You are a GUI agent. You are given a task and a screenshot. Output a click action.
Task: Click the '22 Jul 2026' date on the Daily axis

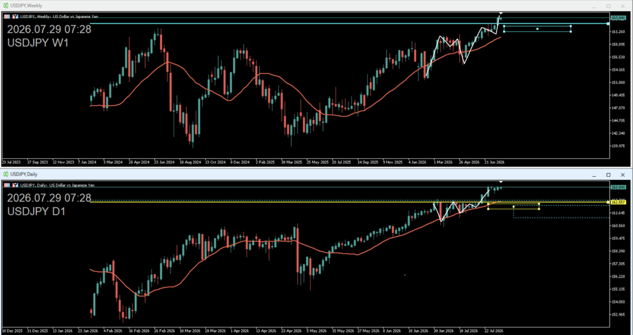coord(495,330)
